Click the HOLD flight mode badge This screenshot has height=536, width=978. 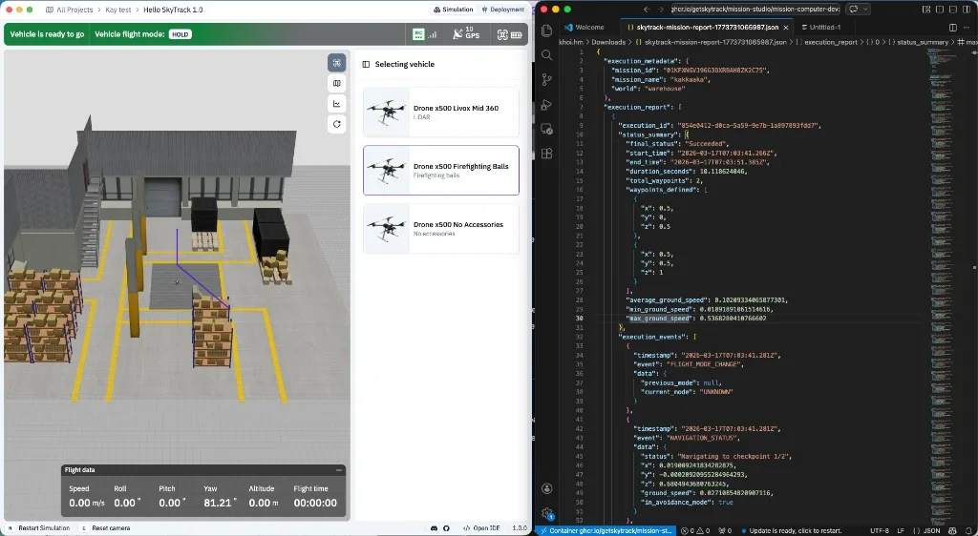pos(181,34)
